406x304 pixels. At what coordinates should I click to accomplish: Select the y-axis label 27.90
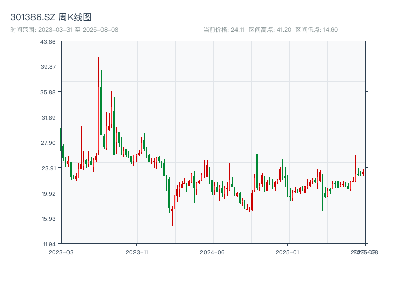point(48,143)
